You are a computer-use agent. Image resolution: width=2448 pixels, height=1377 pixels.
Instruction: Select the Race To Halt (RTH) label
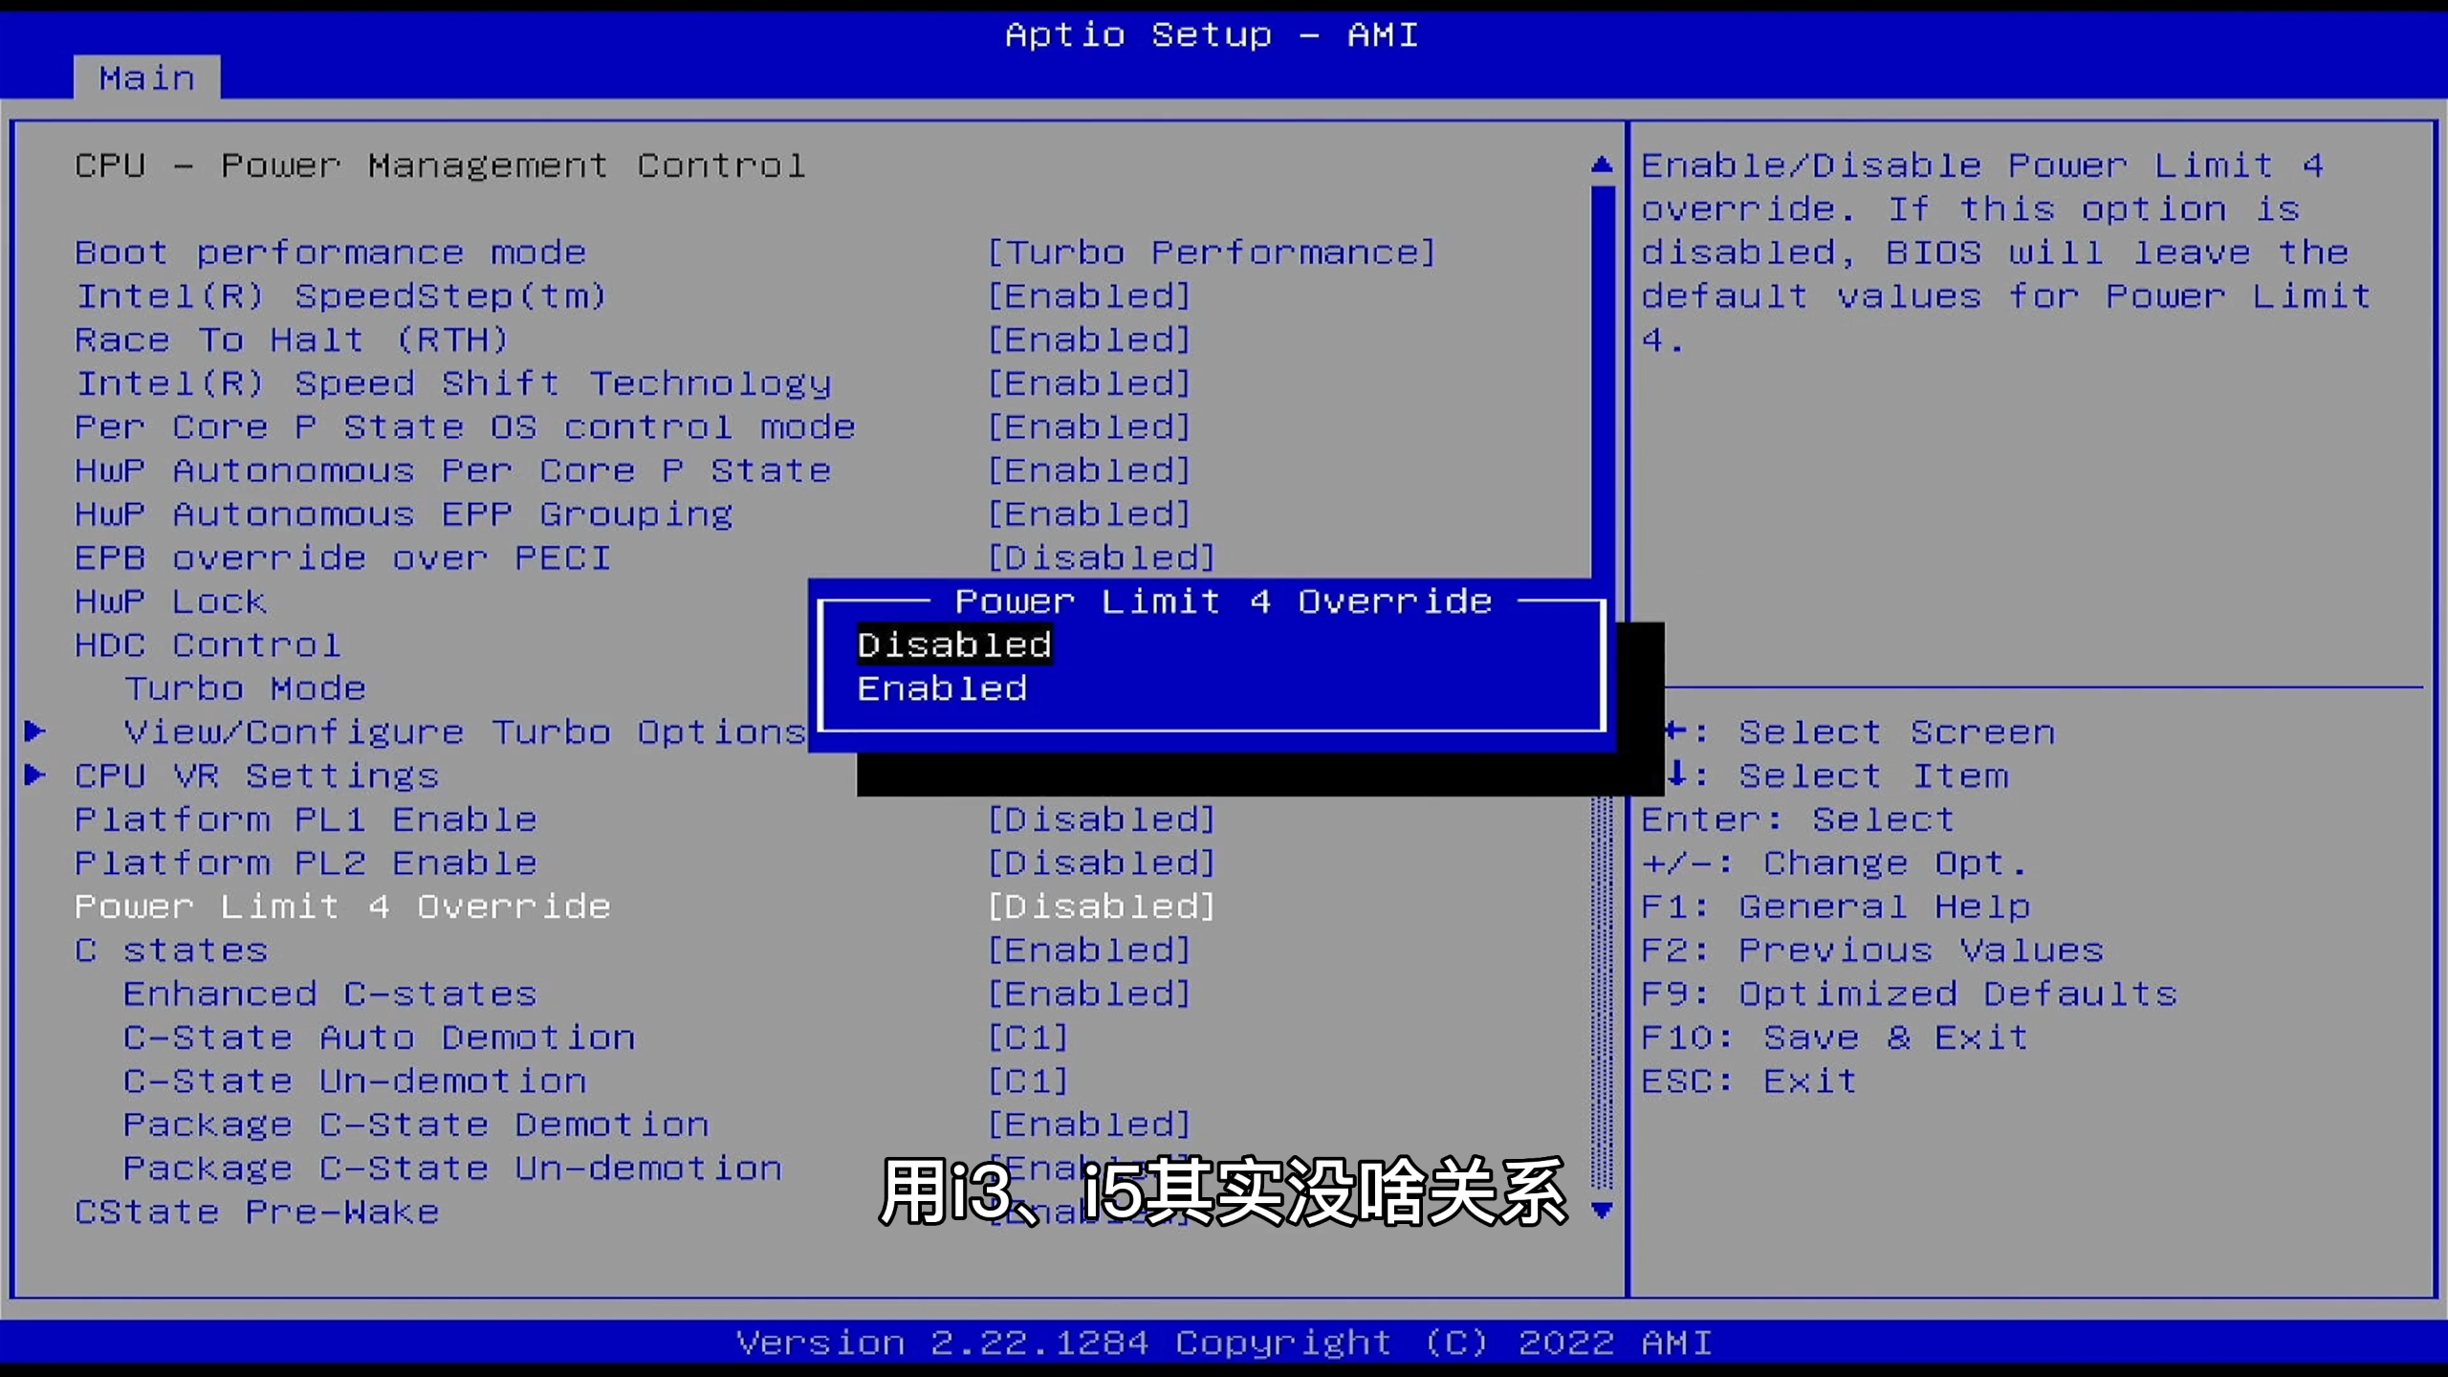[x=292, y=340]
